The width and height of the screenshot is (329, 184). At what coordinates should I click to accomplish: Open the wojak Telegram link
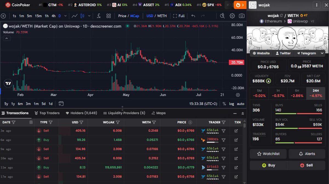coord(306,53)
